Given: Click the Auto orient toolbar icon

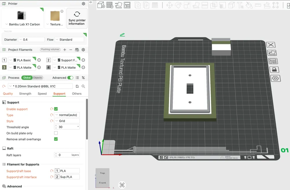Looking at the screenshot, I should point(118,5).
